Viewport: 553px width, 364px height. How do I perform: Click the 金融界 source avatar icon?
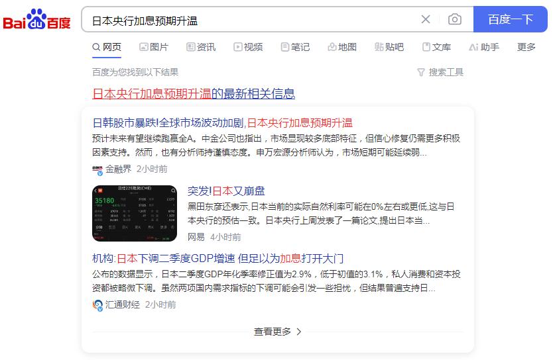click(x=97, y=169)
